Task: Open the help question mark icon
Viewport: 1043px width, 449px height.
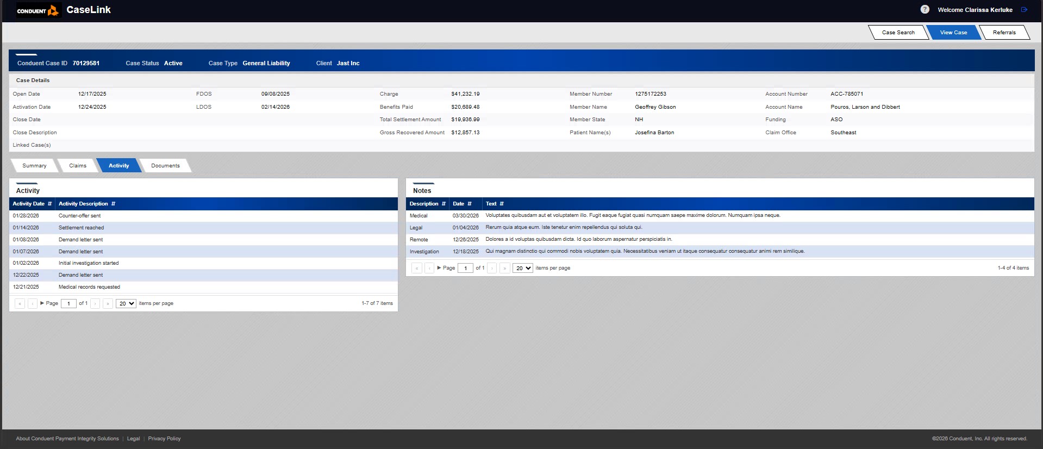Action: tap(925, 9)
